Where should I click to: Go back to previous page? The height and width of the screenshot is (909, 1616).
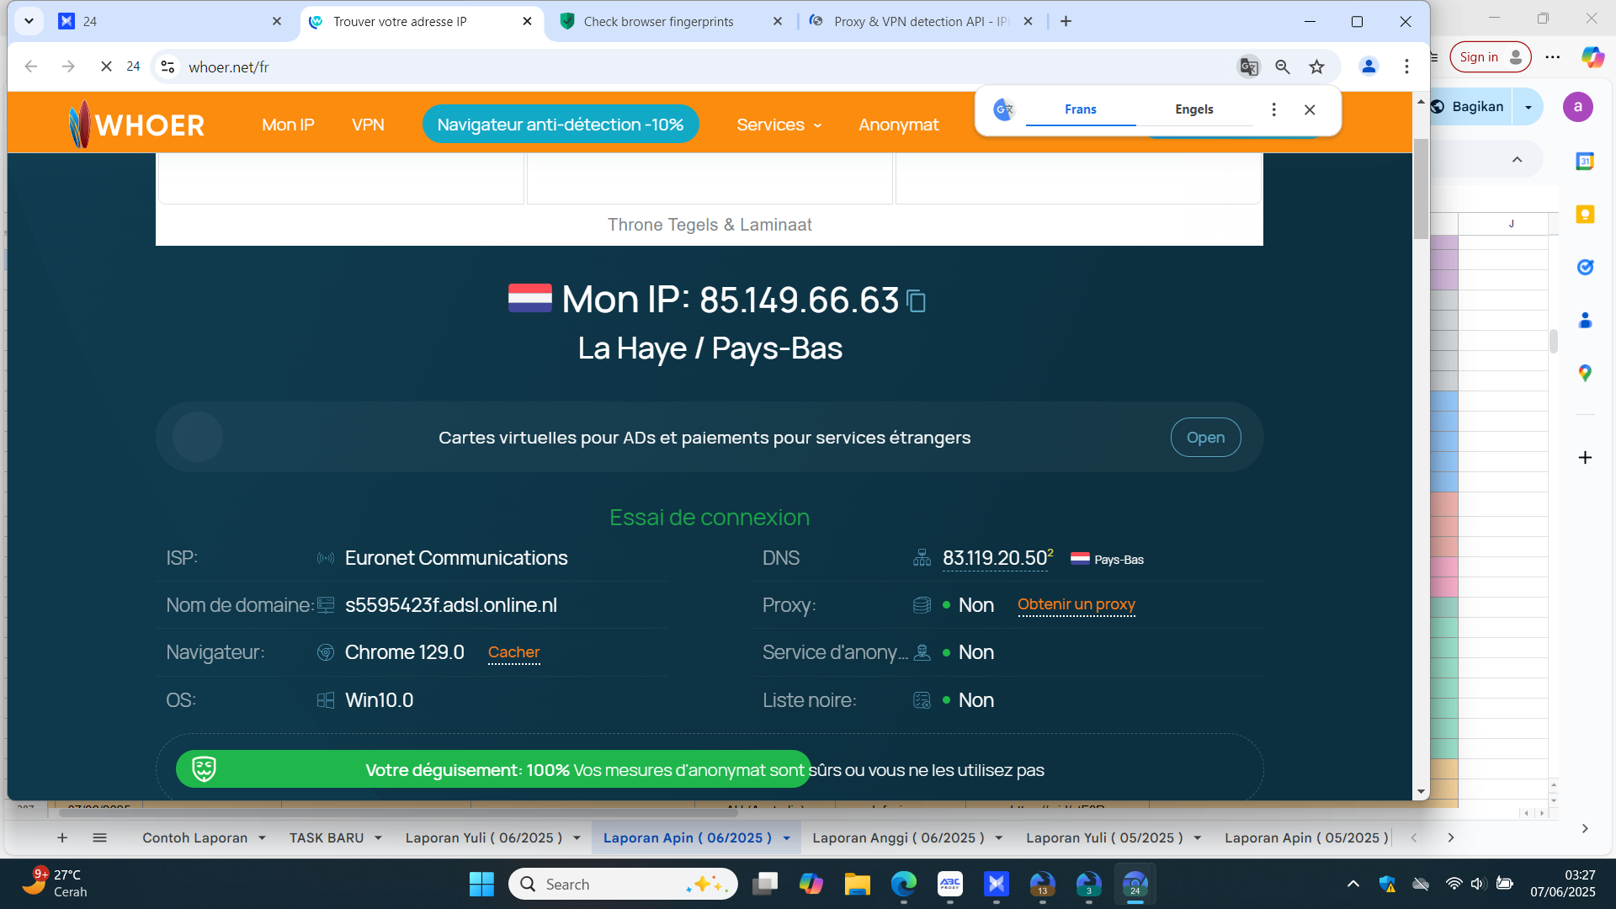(31, 66)
